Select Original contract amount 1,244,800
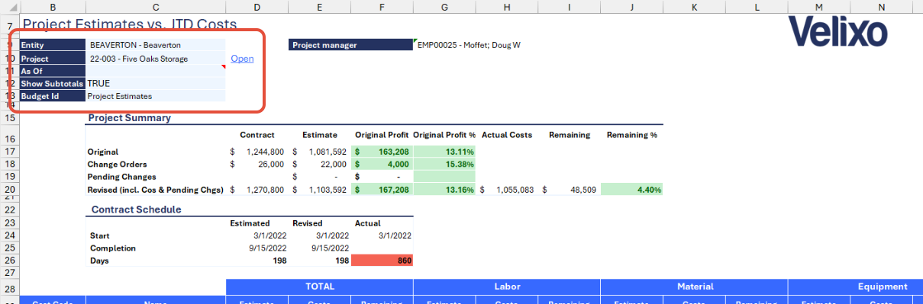The width and height of the screenshot is (923, 304). [257, 152]
